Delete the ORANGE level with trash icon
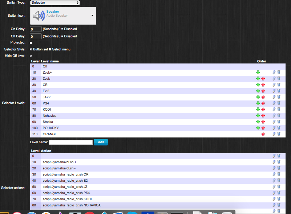Screen dimensions: 291x214 pos(279,134)
